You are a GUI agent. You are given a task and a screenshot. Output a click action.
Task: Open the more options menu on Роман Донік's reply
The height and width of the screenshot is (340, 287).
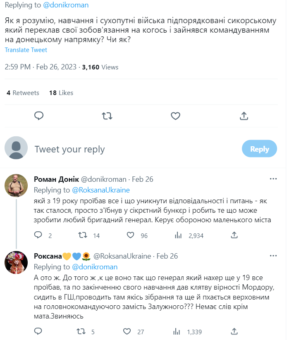tap(273, 179)
